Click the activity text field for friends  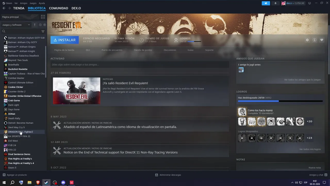coord(140,65)
